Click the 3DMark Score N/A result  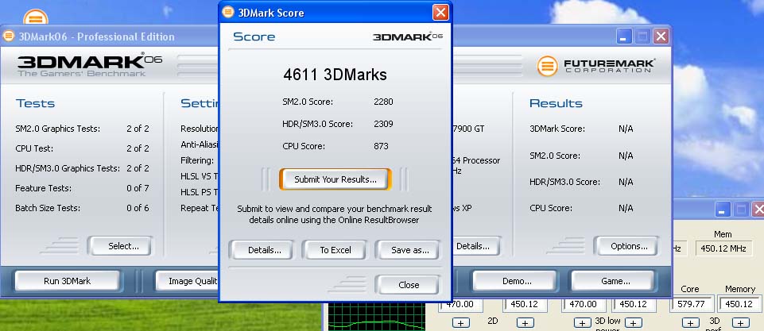(626, 129)
